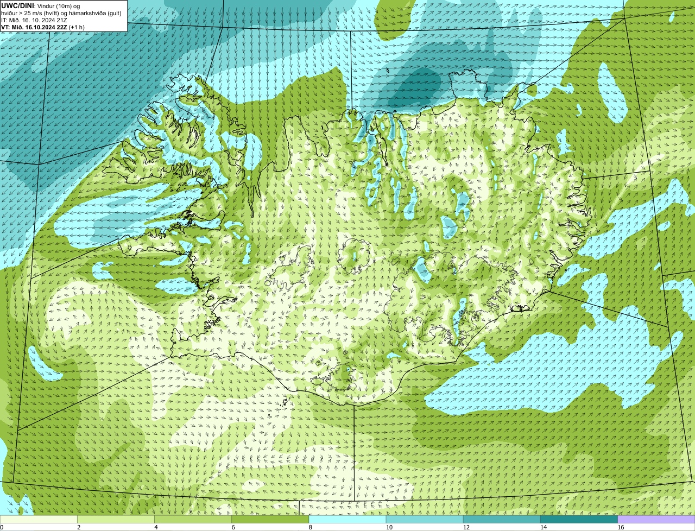Viewport: 695px width, 531px height.
Task: Click the 14–16 m/s dark teal legend segment
Action: point(579,520)
